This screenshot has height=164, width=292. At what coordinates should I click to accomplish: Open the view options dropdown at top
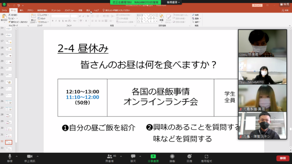point(173,2)
